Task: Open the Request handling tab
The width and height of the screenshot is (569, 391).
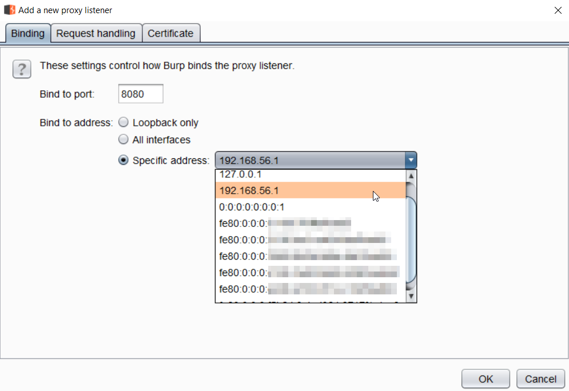Action: (96, 33)
